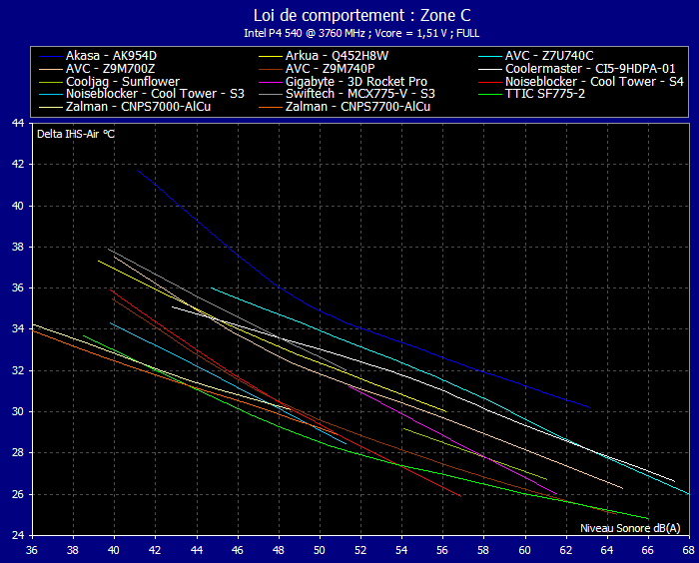699x563 pixels.
Task: Click the blue line swatch beside Akasa
Action: point(51,57)
